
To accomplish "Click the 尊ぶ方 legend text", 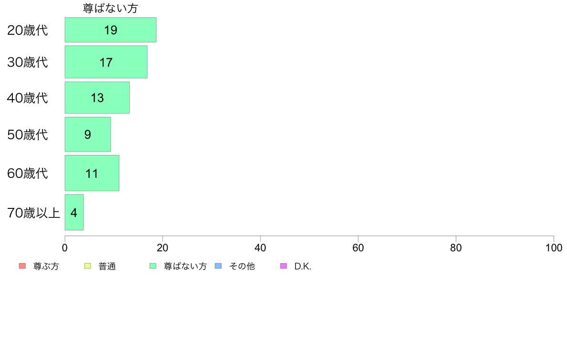I will pos(46,266).
